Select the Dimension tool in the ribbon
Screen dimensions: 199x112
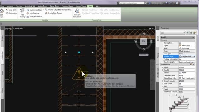coord(11,13)
